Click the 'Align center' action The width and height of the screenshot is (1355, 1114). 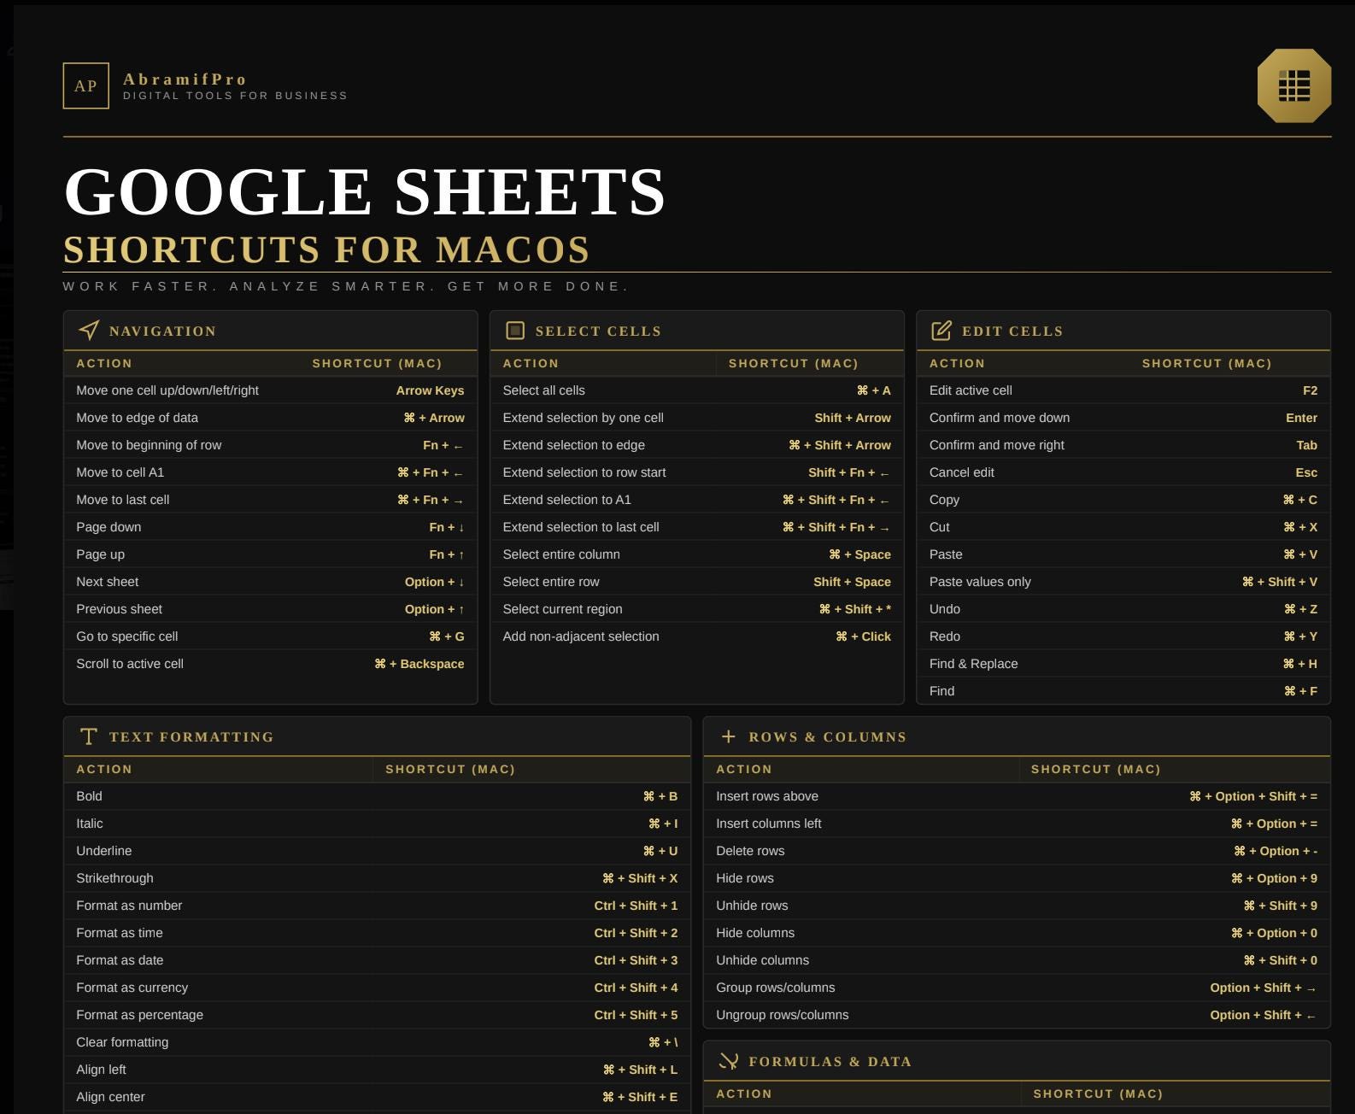click(110, 1097)
